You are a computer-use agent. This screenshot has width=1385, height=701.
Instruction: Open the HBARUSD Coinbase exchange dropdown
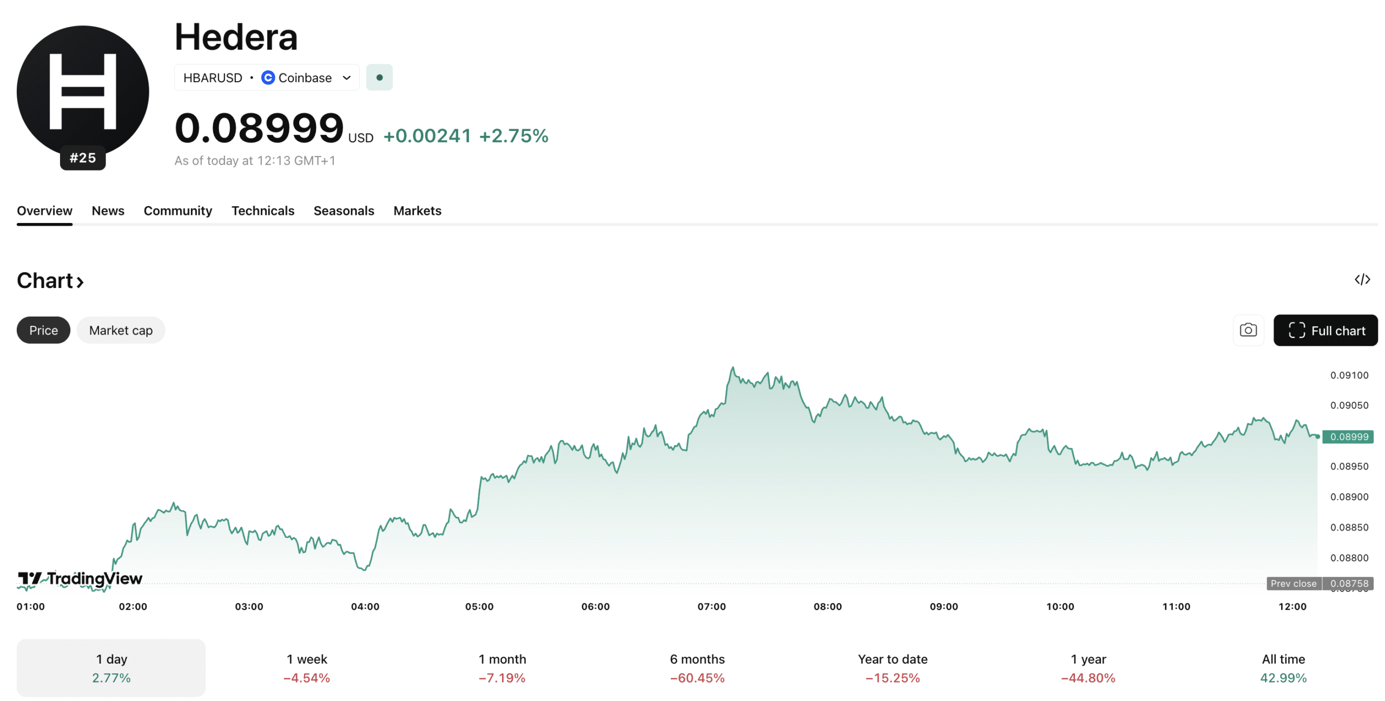pyautogui.click(x=266, y=77)
